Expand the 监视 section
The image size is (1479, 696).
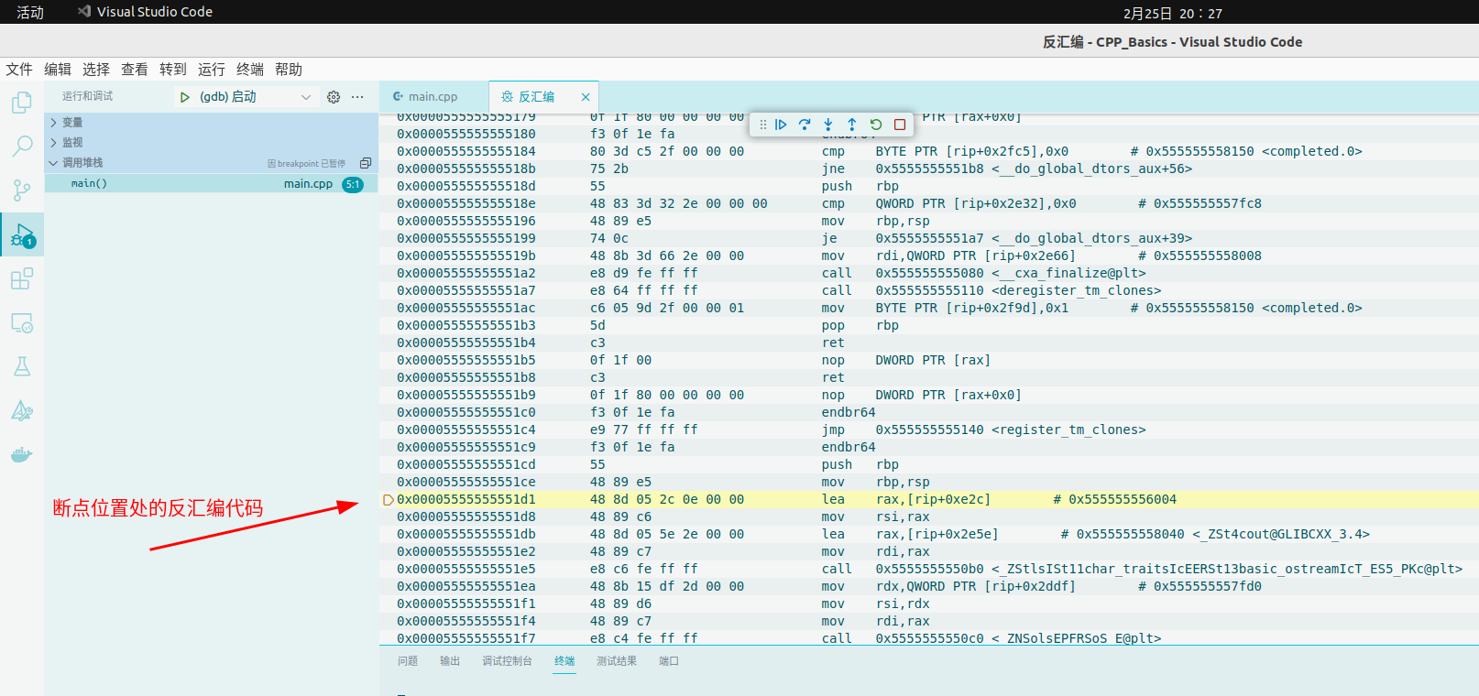(212, 143)
